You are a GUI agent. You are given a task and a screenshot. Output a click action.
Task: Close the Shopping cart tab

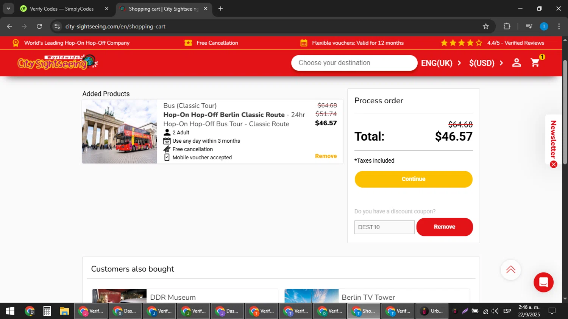pos(206,9)
